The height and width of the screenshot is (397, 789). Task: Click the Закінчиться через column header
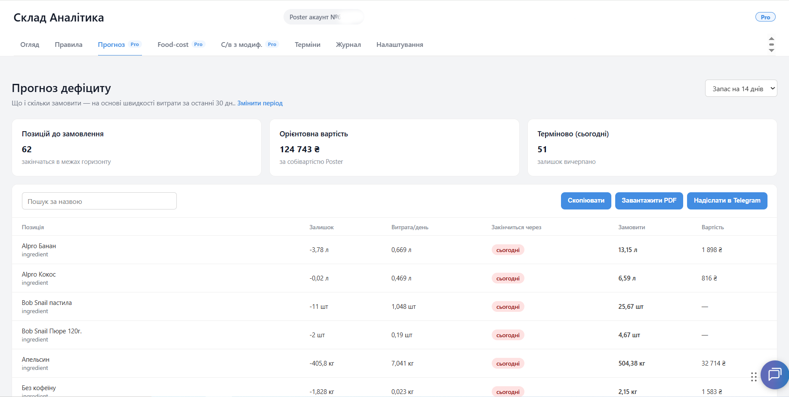(516, 227)
